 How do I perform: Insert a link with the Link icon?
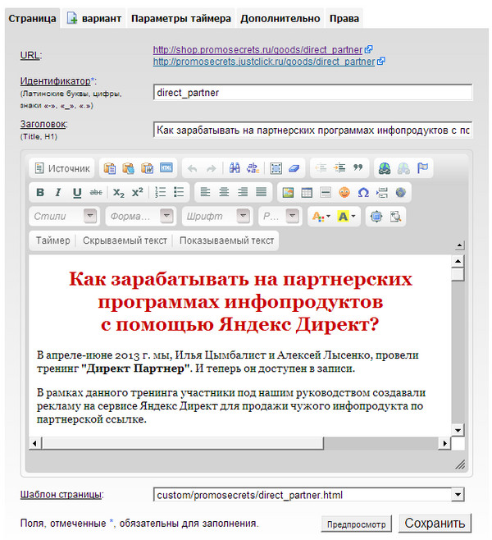click(385, 168)
